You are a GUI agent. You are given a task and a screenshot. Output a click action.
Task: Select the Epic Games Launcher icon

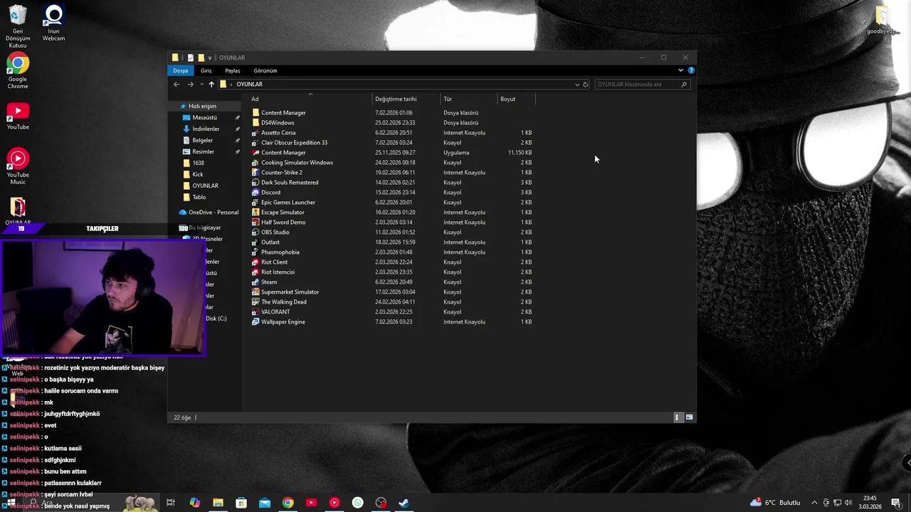(256, 203)
